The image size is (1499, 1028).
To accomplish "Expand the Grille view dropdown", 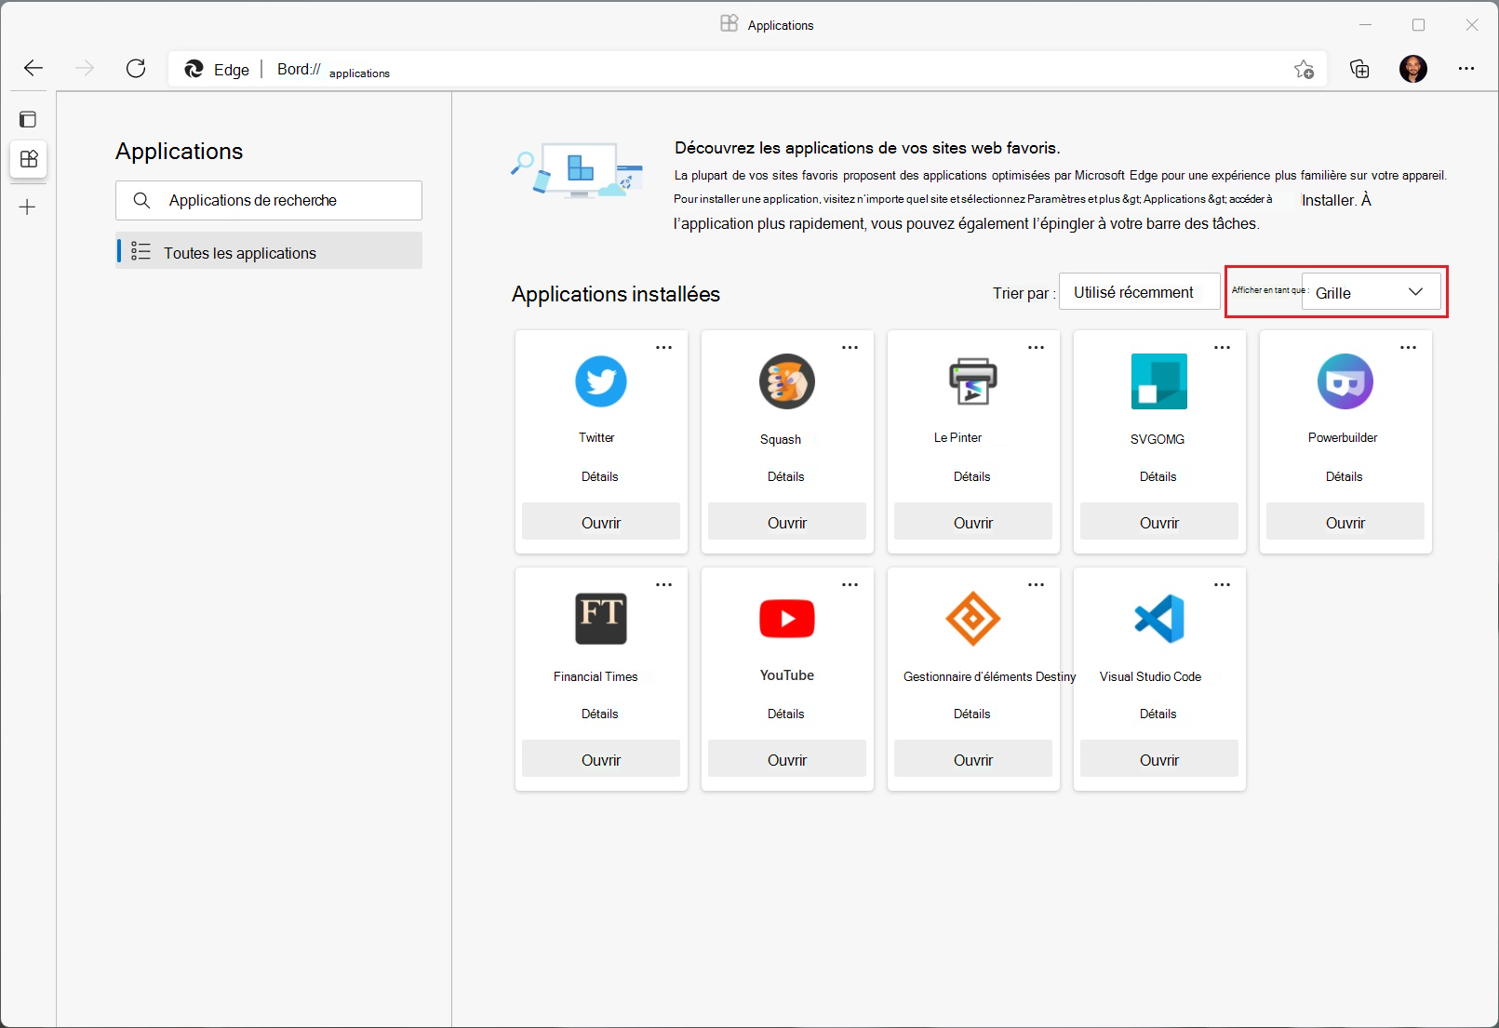I will [1371, 292].
